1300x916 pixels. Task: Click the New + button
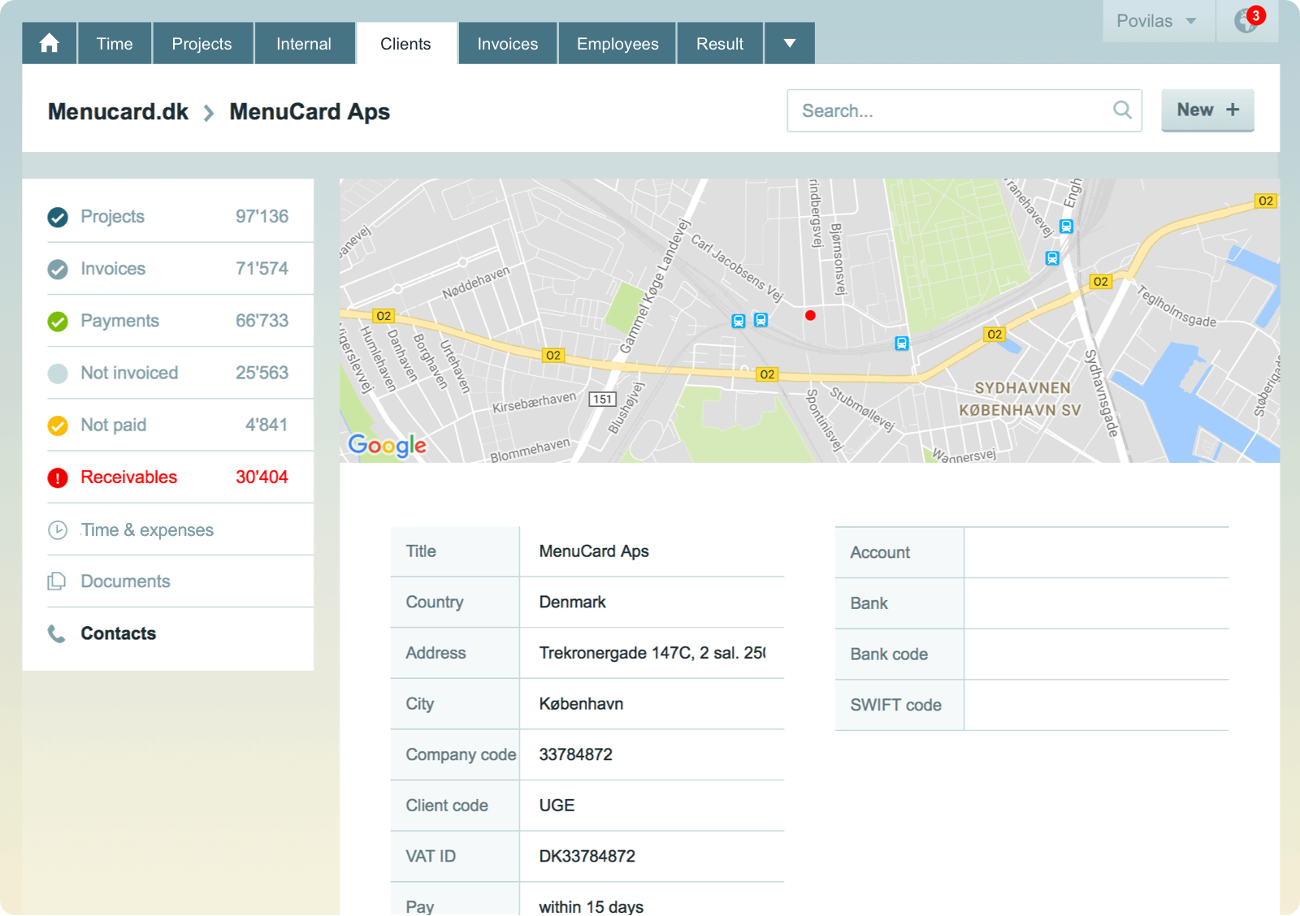(x=1207, y=110)
